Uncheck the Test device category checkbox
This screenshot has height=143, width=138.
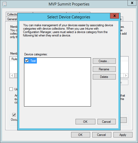click(27, 60)
